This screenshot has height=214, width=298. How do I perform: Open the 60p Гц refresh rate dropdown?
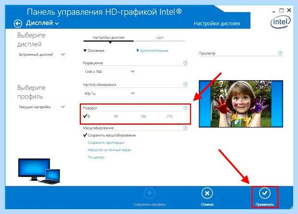[x=109, y=93]
